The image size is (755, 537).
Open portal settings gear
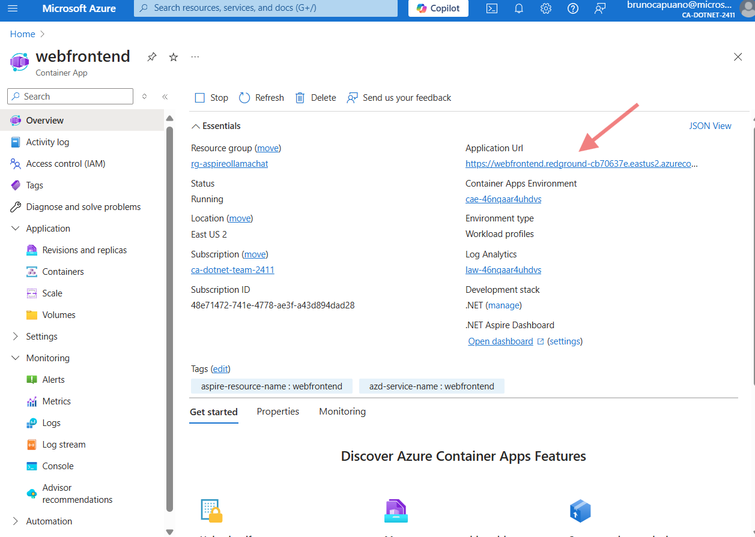tap(546, 8)
